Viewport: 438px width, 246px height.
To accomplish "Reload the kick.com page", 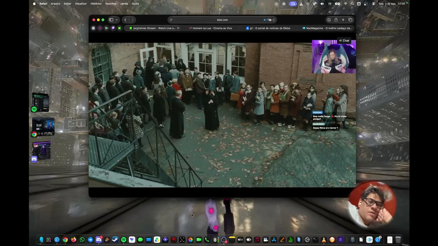I will pyautogui.click(x=274, y=20).
